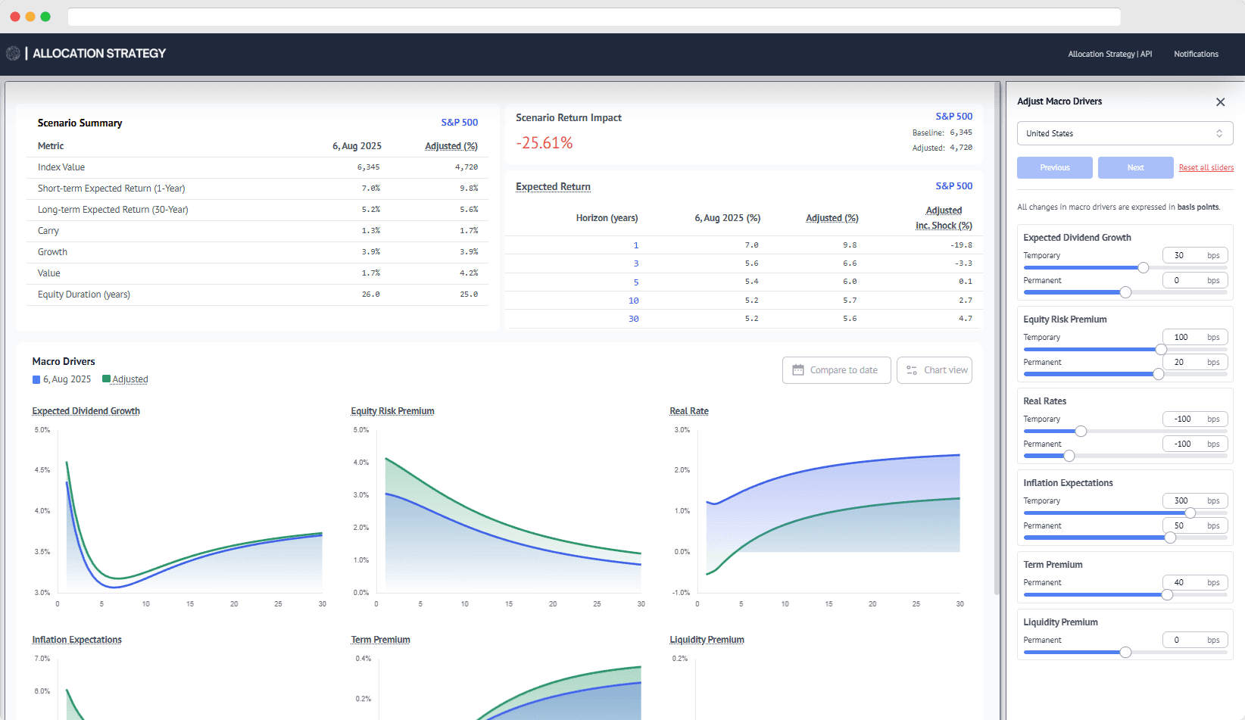
Task: Click the browser address bar
Action: point(594,17)
